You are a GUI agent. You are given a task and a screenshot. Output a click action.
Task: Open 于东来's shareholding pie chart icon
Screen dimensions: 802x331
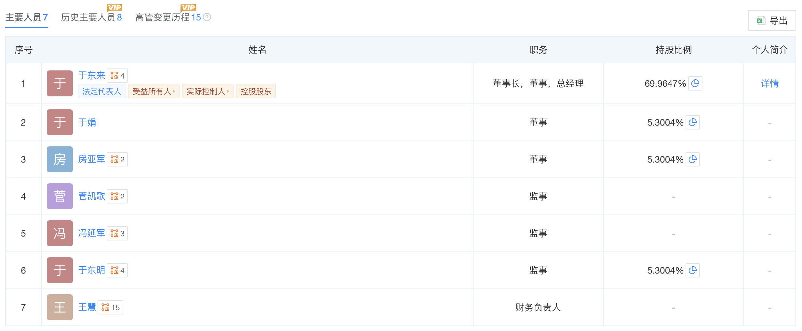(x=695, y=83)
